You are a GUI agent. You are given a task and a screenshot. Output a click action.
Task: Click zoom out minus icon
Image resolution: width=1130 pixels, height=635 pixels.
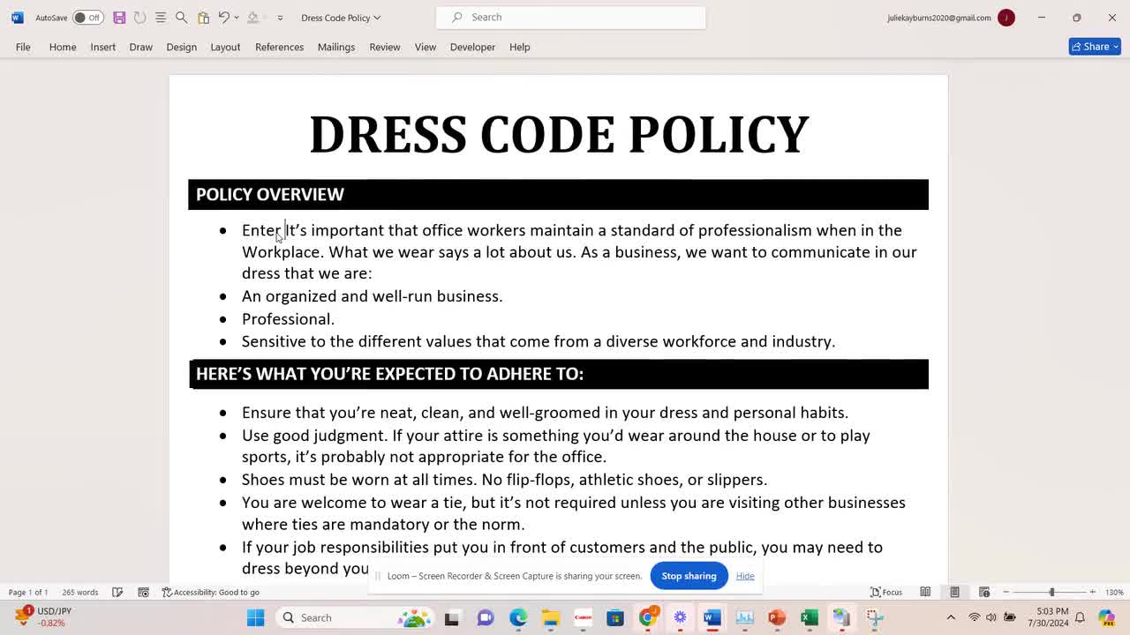tap(1006, 592)
